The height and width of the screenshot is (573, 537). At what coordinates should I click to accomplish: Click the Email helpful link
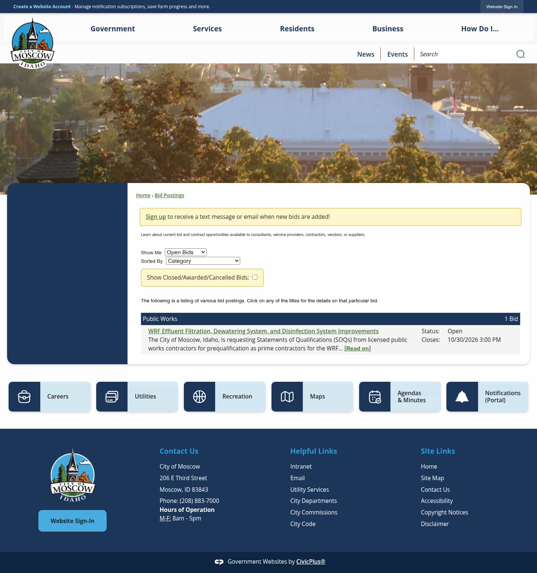[298, 478]
